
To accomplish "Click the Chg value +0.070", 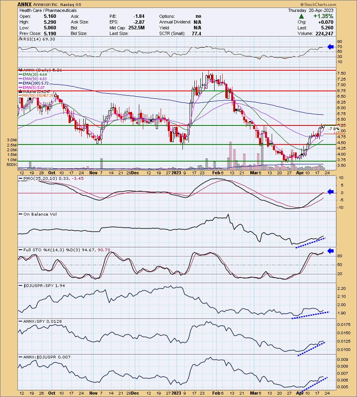I will 325,22.
